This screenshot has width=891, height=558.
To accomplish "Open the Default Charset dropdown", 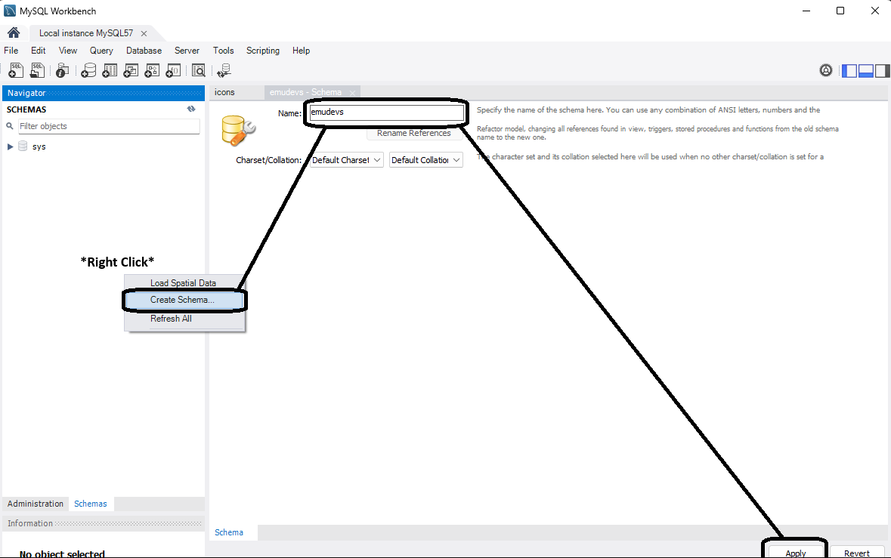I will [x=346, y=160].
